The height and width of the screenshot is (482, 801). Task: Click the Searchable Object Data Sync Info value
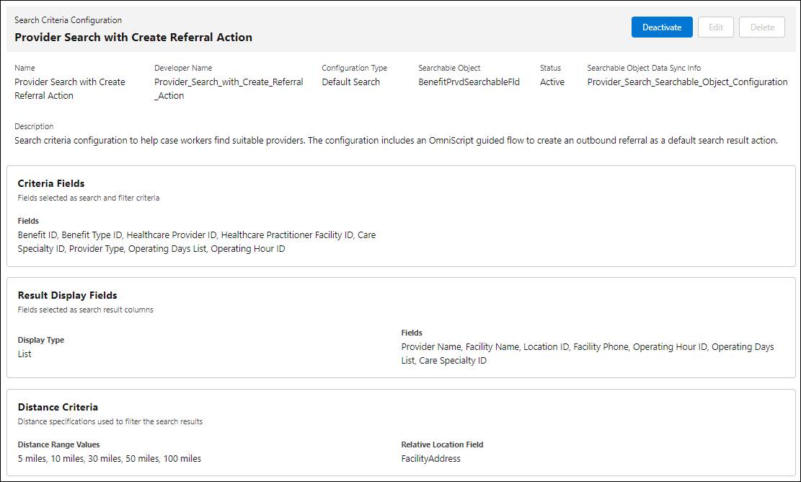click(687, 82)
